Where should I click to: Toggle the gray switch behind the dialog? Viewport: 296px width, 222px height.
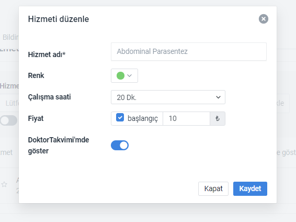coord(9,120)
